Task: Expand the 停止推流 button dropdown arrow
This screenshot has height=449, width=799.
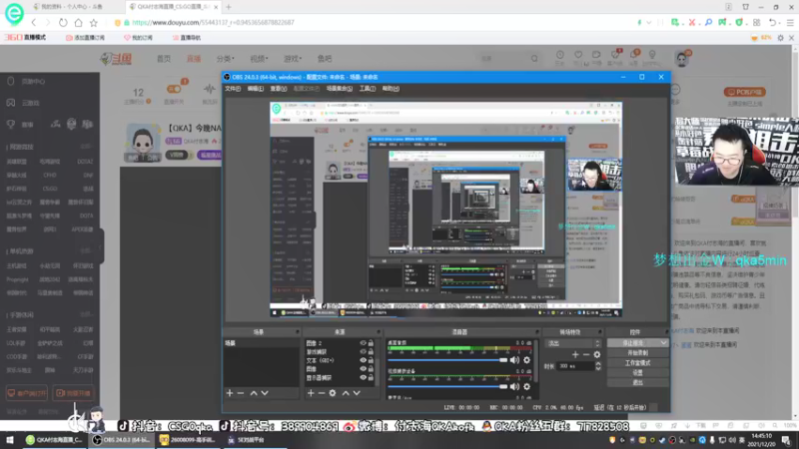Action: point(663,343)
